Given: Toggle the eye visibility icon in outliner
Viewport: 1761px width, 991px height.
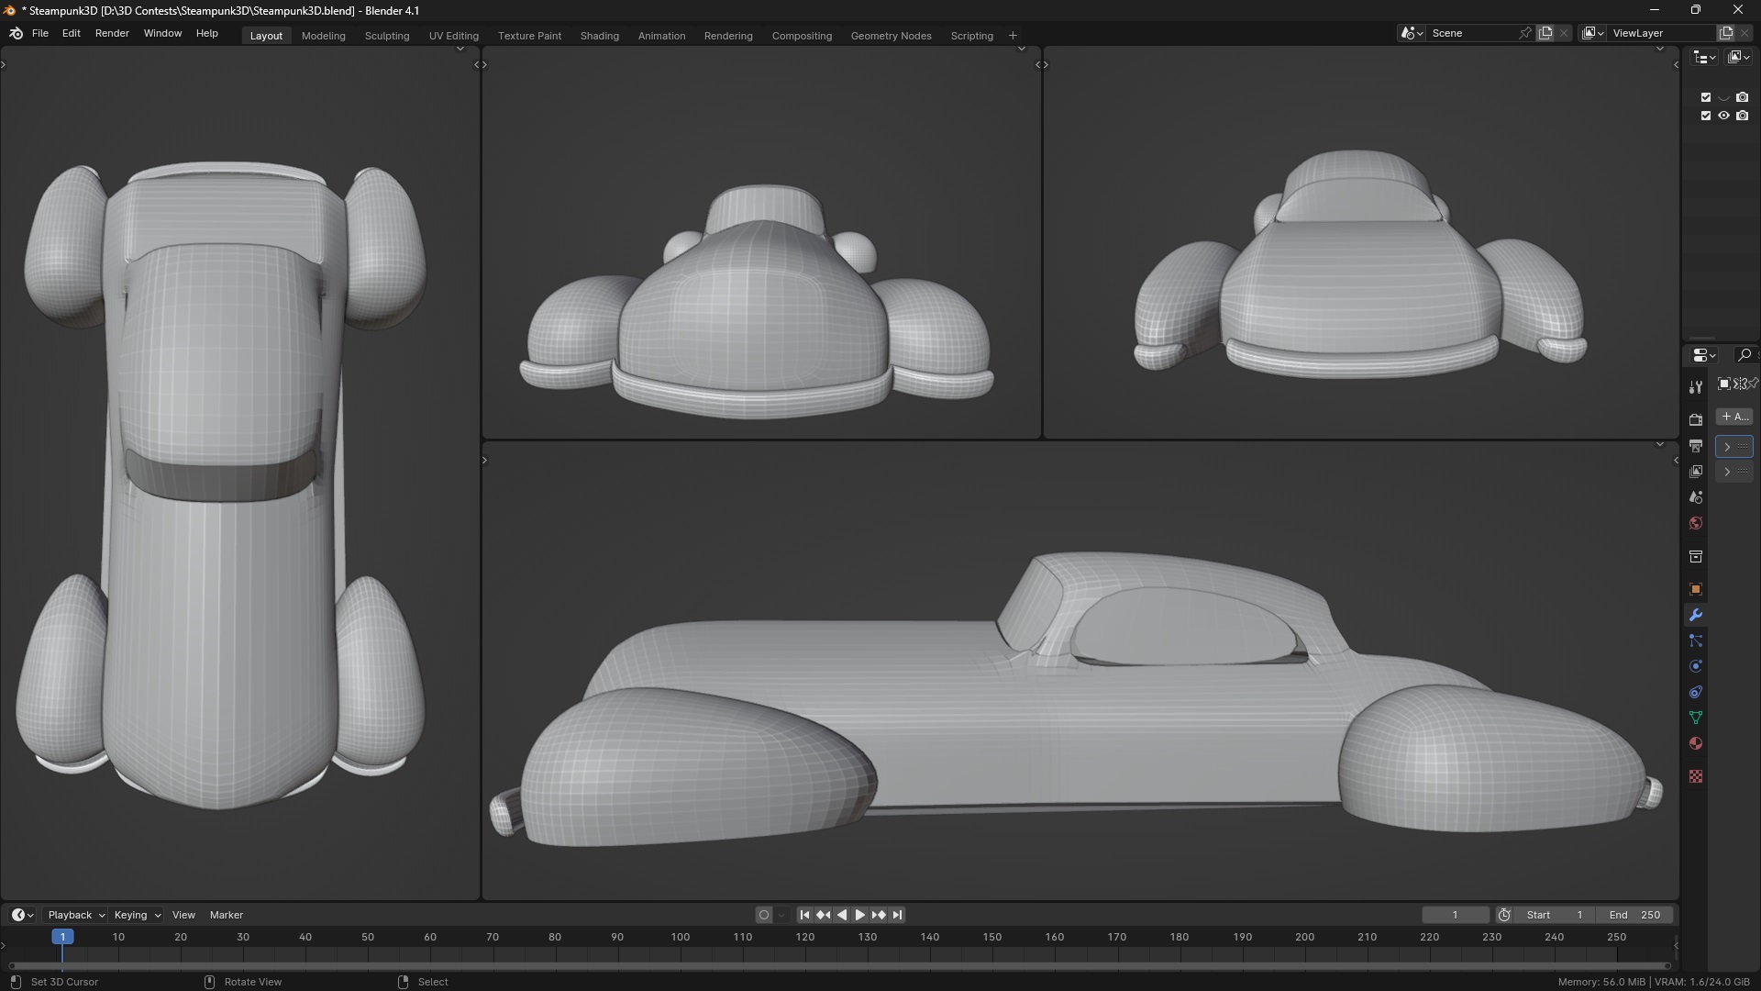Looking at the screenshot, I should tap(1723, 116).
